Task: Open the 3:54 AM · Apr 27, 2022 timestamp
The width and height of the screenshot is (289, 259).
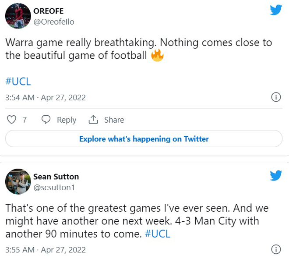Action: [46, 97]
